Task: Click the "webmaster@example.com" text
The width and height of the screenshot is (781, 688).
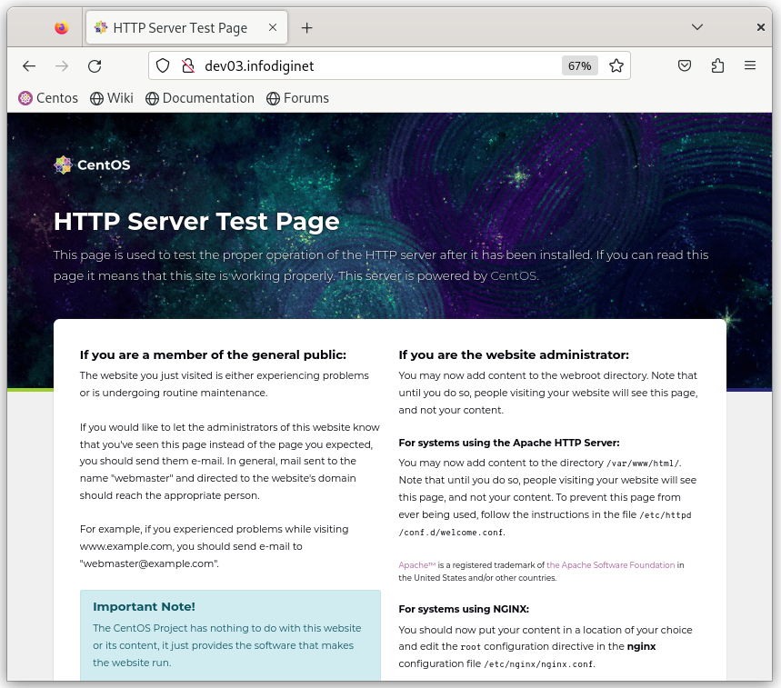Action: click(149, 563)
